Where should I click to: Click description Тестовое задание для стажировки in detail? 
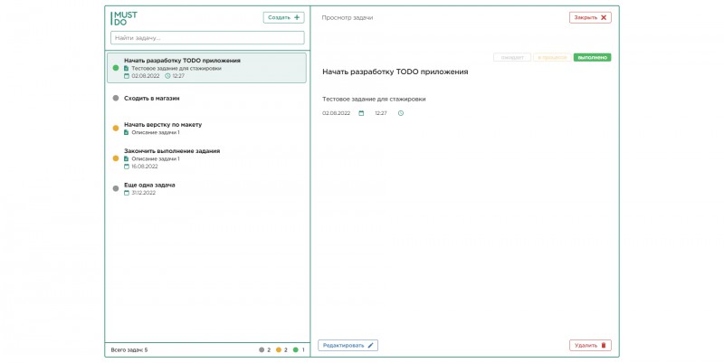(x=374, y=99)
